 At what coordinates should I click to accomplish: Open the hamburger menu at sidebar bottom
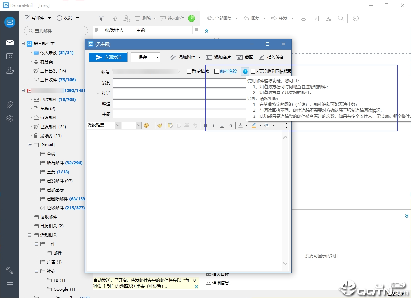pos(10,285)
